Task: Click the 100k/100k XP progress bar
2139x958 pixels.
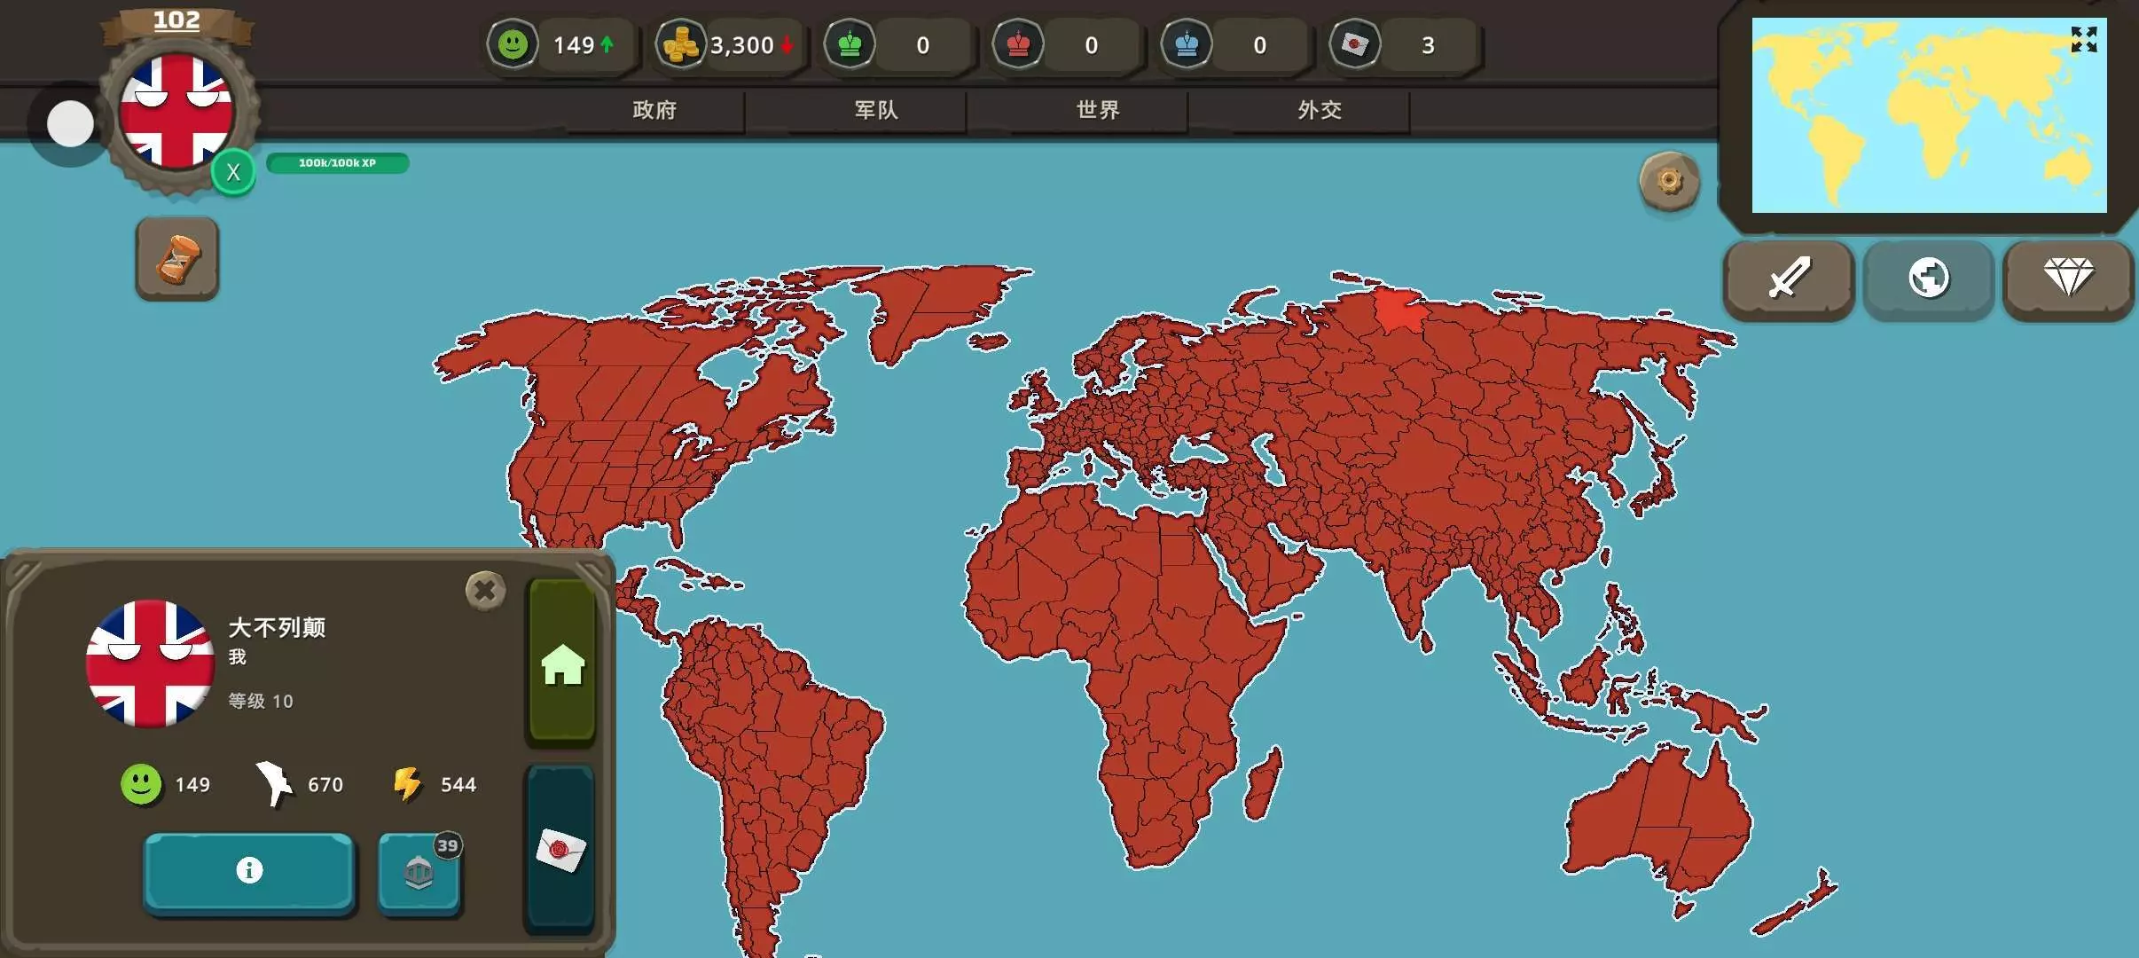Action: 337,163
